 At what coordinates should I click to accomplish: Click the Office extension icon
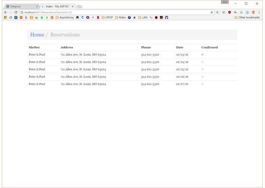tap(253, 12)
